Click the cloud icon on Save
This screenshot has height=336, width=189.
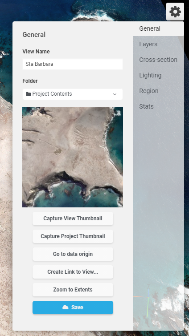point(66,307)
